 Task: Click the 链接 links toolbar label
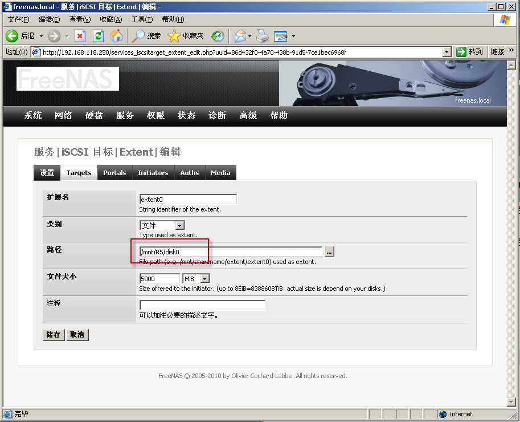(x=497, y=52)
